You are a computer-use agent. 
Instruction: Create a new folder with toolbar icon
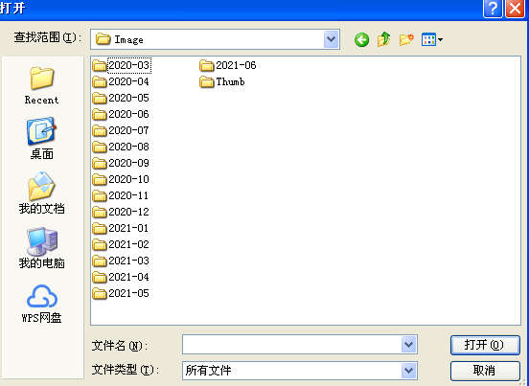pos(406,40)
